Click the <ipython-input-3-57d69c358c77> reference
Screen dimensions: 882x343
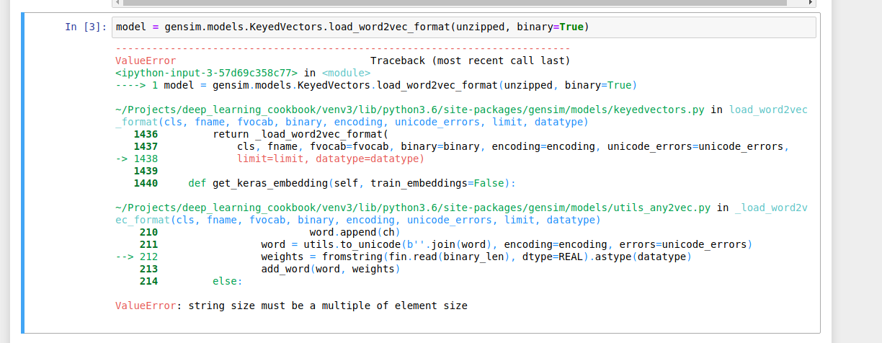click(x=206, y=73)
